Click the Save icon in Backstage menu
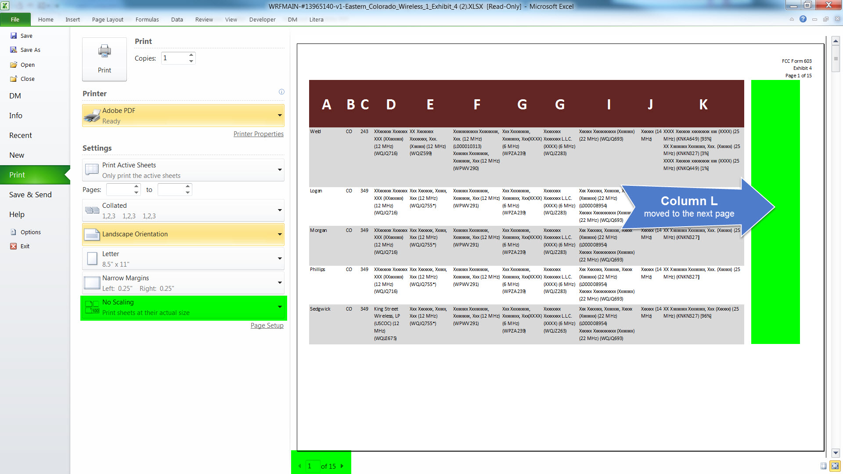Viewport: 843px width, 474px height. [x=14, y=36]
